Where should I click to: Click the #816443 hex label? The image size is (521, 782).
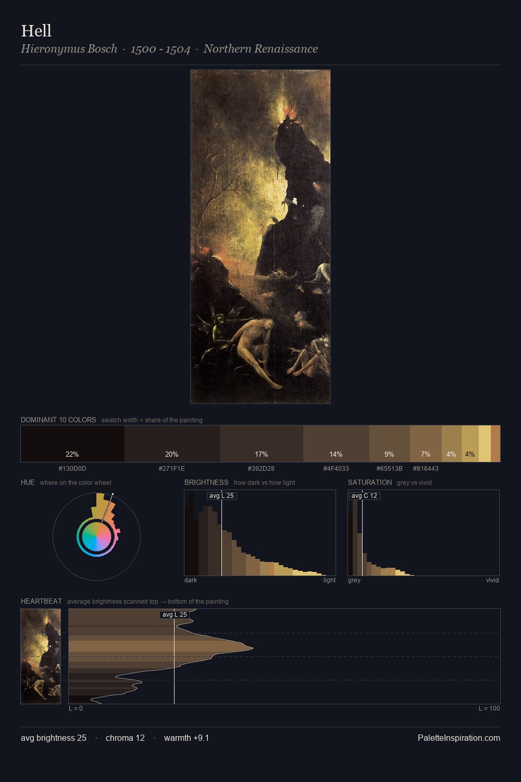tap(426, 469)
